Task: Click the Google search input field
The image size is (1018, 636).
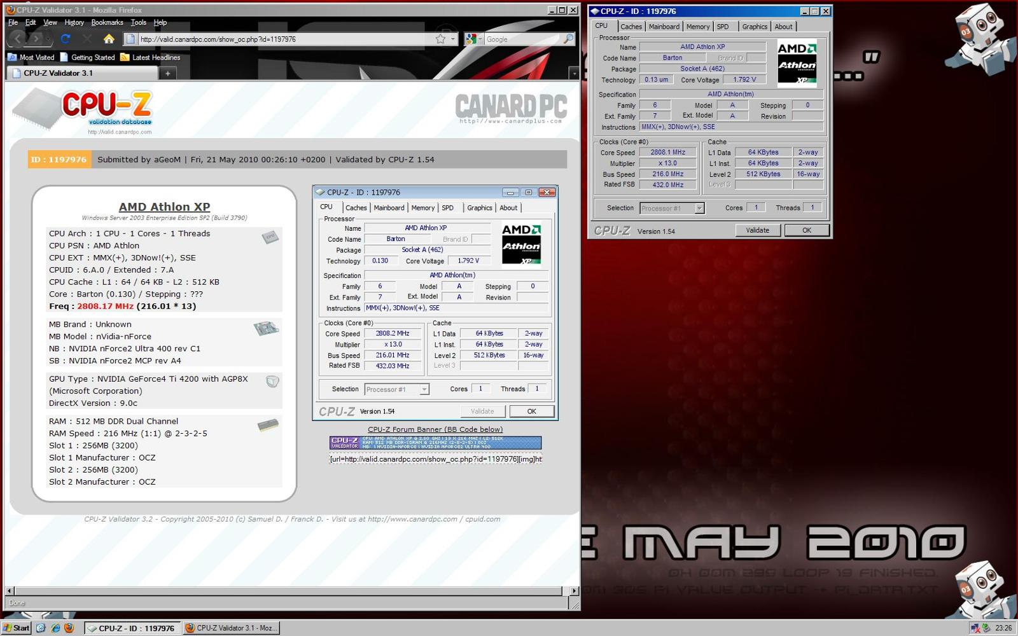Action: [523, 39]
